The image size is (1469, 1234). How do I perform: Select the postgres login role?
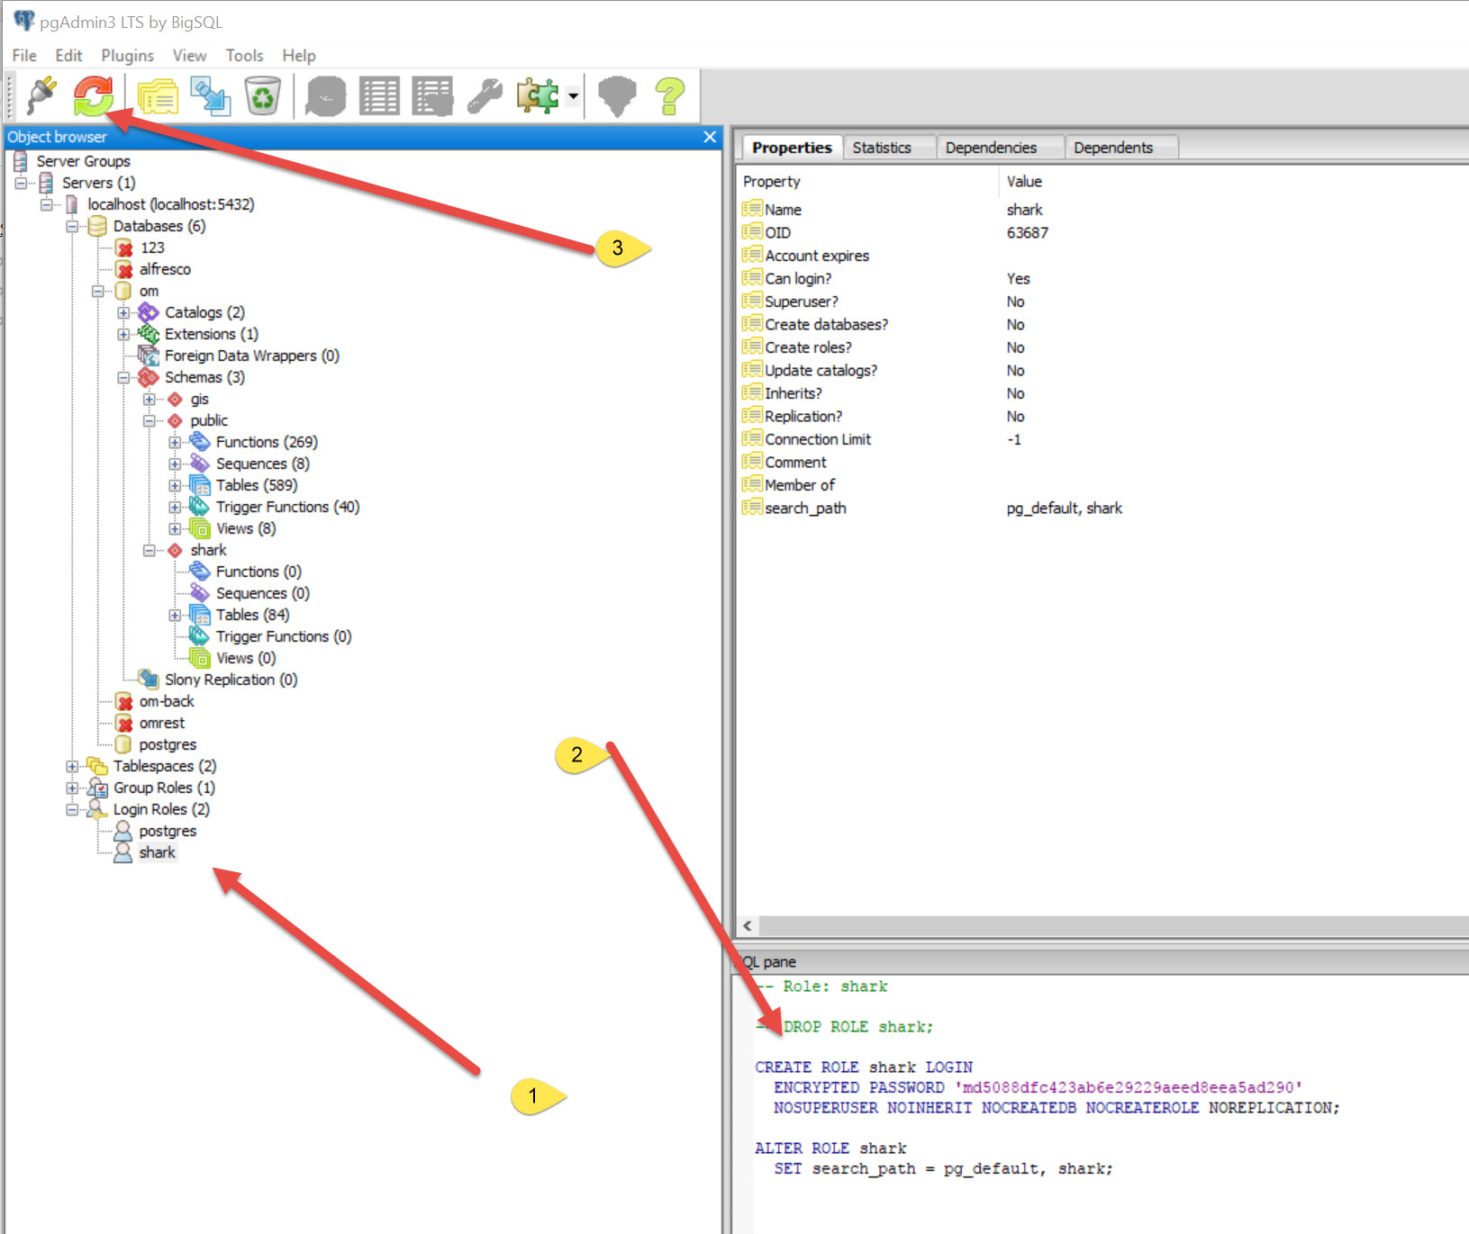click(x=168, y=832)
